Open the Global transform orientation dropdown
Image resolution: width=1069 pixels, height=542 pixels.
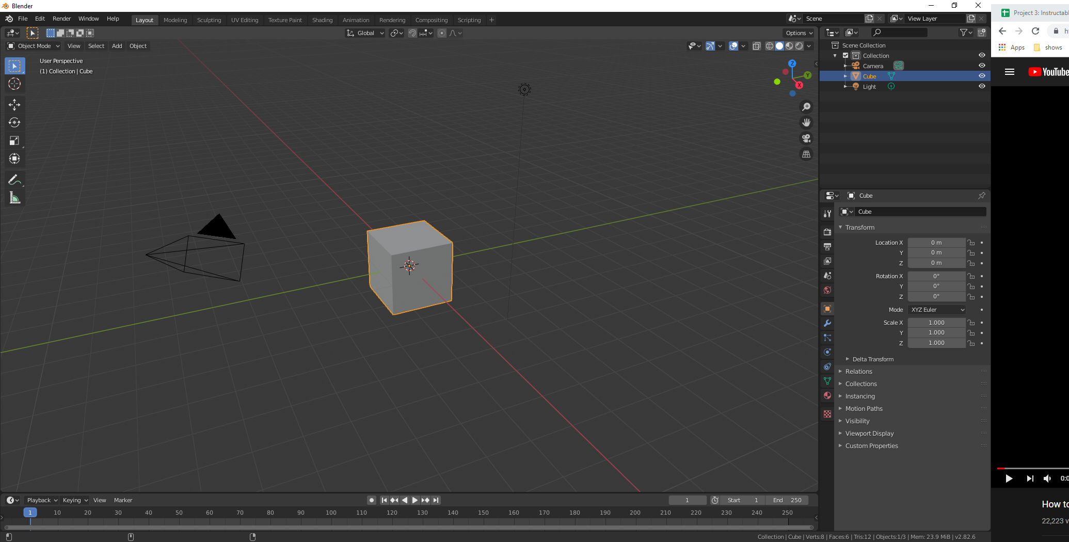click(365, 33)
